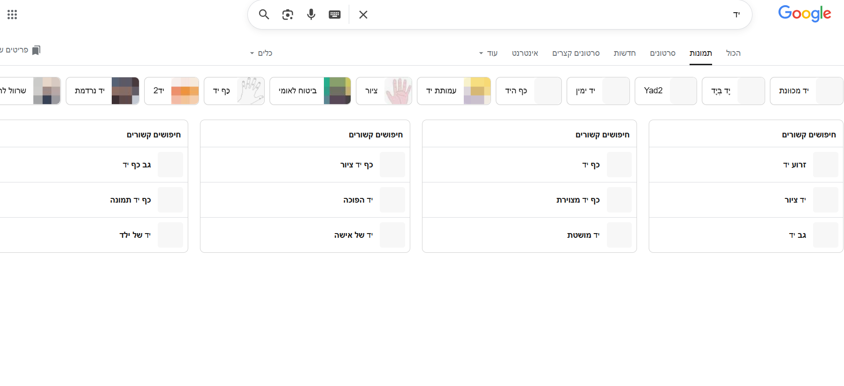Open related search יד של אישה

pos(353,235)
